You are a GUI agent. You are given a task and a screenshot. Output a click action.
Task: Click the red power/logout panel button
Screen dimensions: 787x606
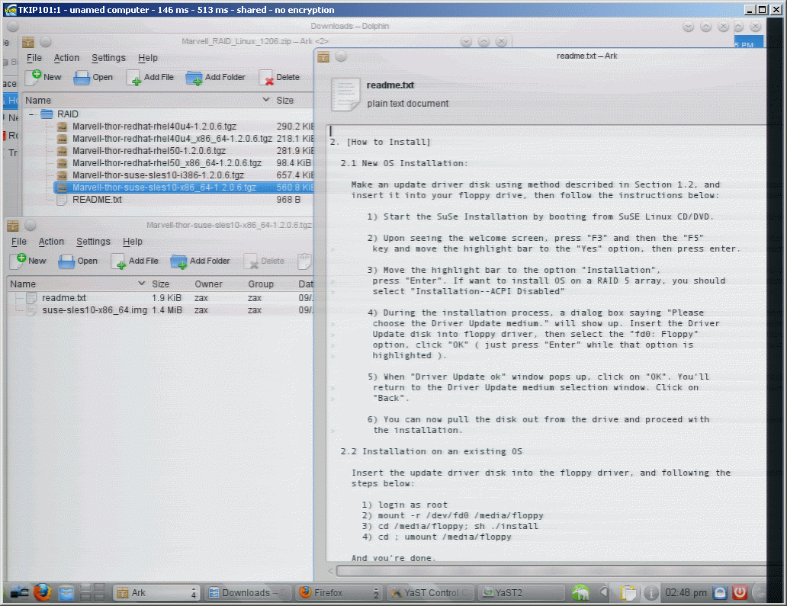tap(739, 593)
